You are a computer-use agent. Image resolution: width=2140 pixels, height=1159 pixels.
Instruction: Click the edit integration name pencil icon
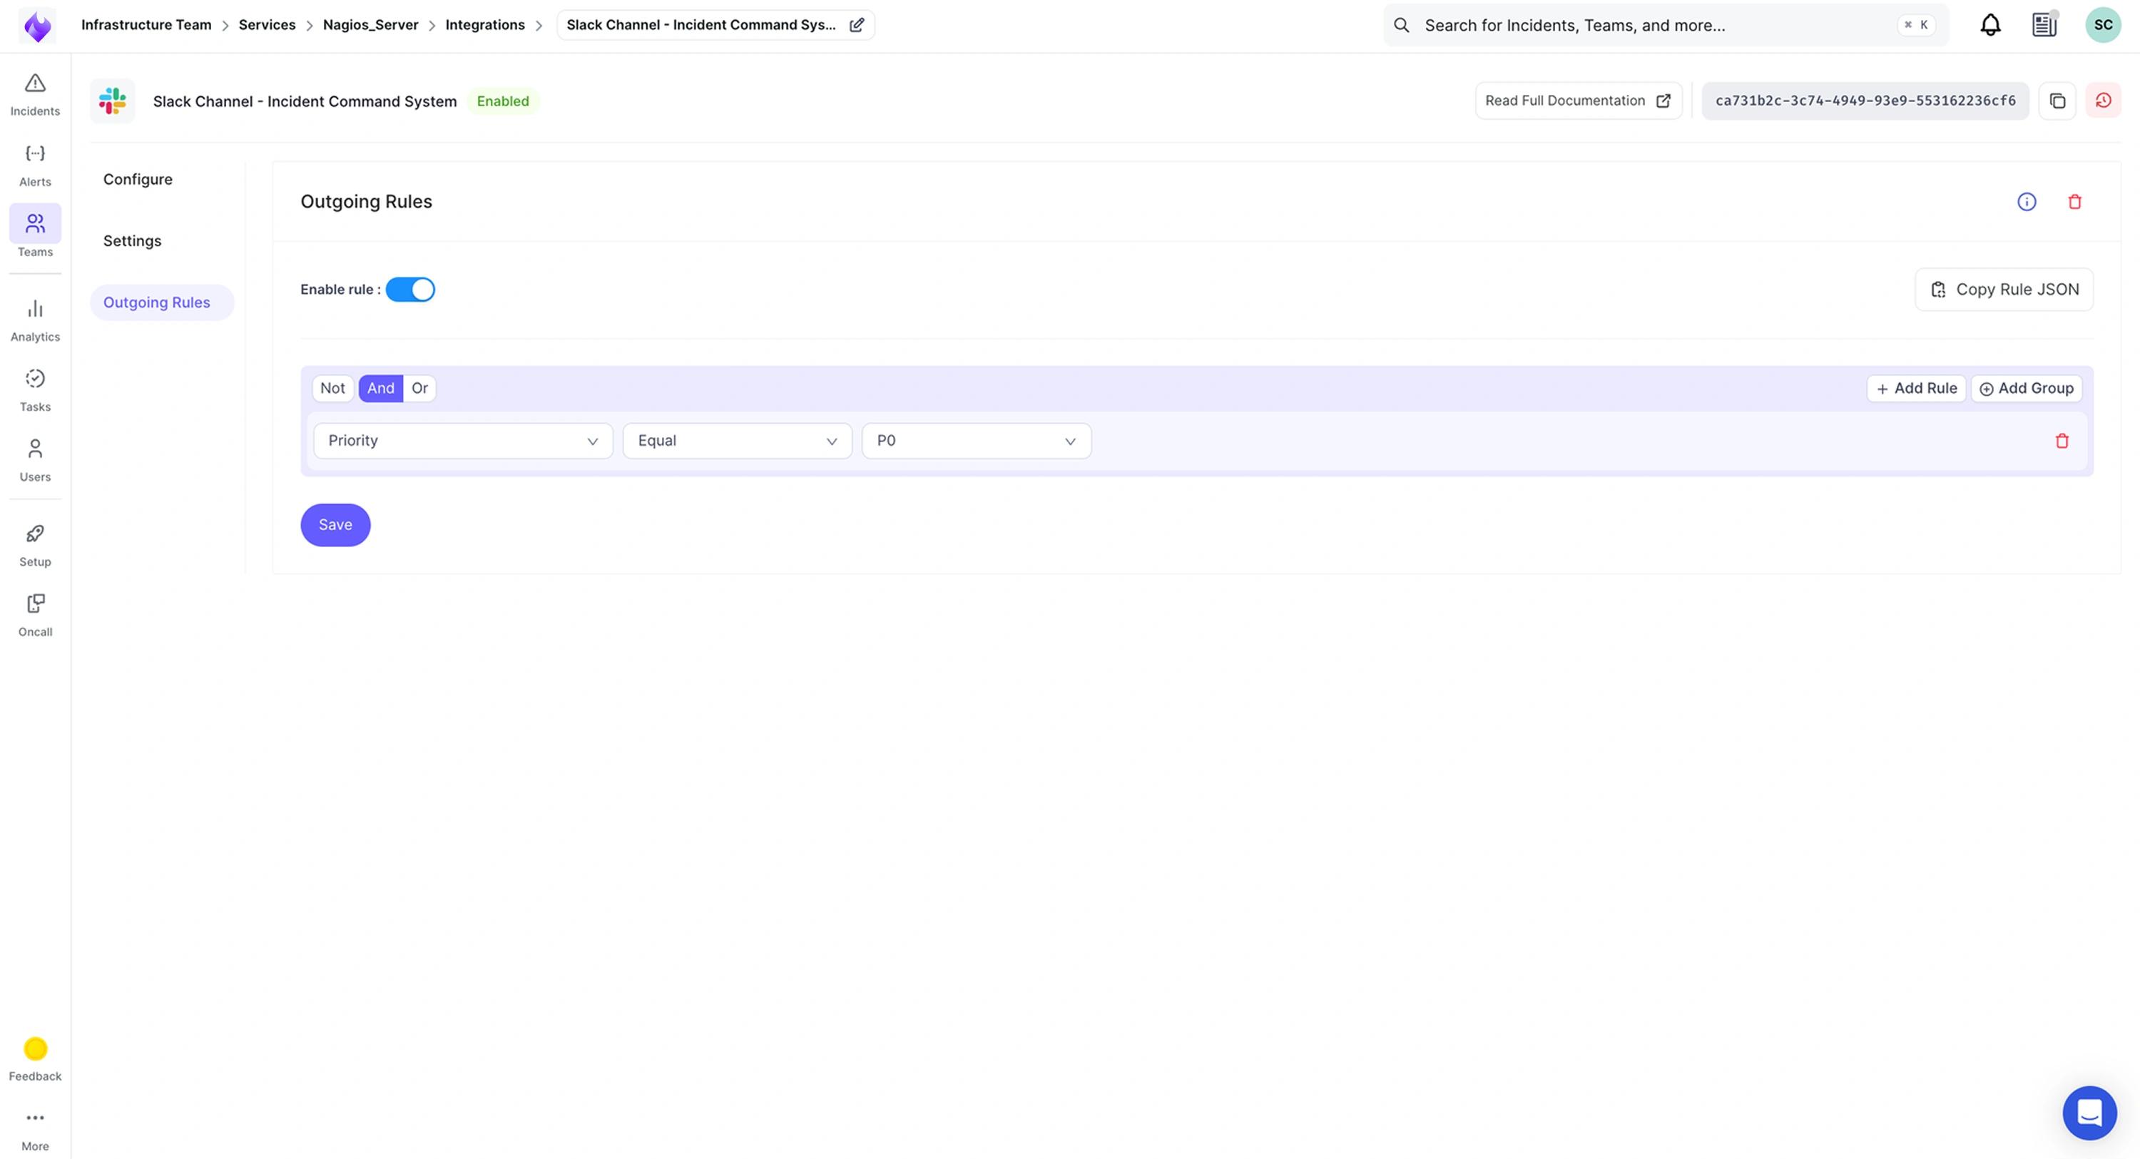[857, 25]
